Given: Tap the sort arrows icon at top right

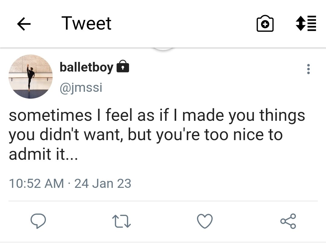Looking at the screenshot, I should [306, 24].
